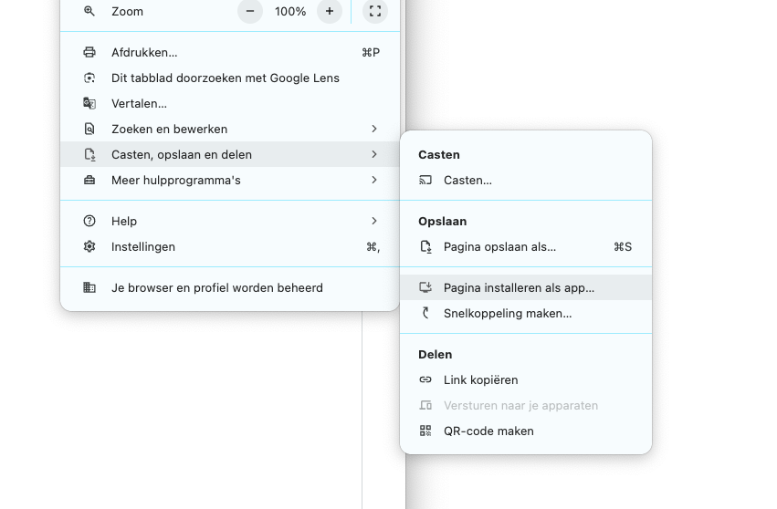Expand chevron next to Help
Screen dimensions: 777x509
(374, 221)
